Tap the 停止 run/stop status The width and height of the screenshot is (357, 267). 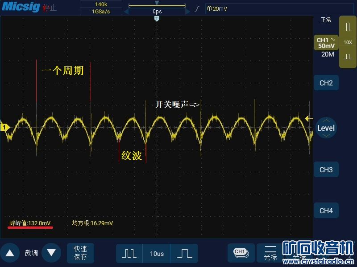[50, 8]
